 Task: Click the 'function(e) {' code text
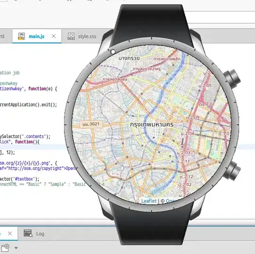43,89
